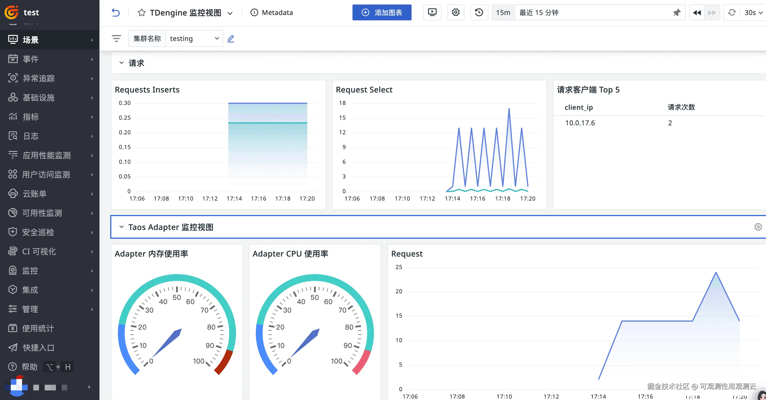This screenshot has height=400, width=766.
Task: Pin the time range with pin icon
Action: click(x=677, y=12)
